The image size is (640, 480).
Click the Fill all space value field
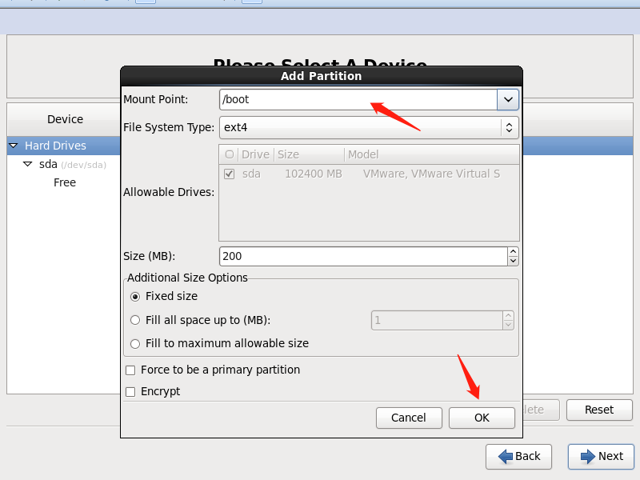click(x=437, y=321)
